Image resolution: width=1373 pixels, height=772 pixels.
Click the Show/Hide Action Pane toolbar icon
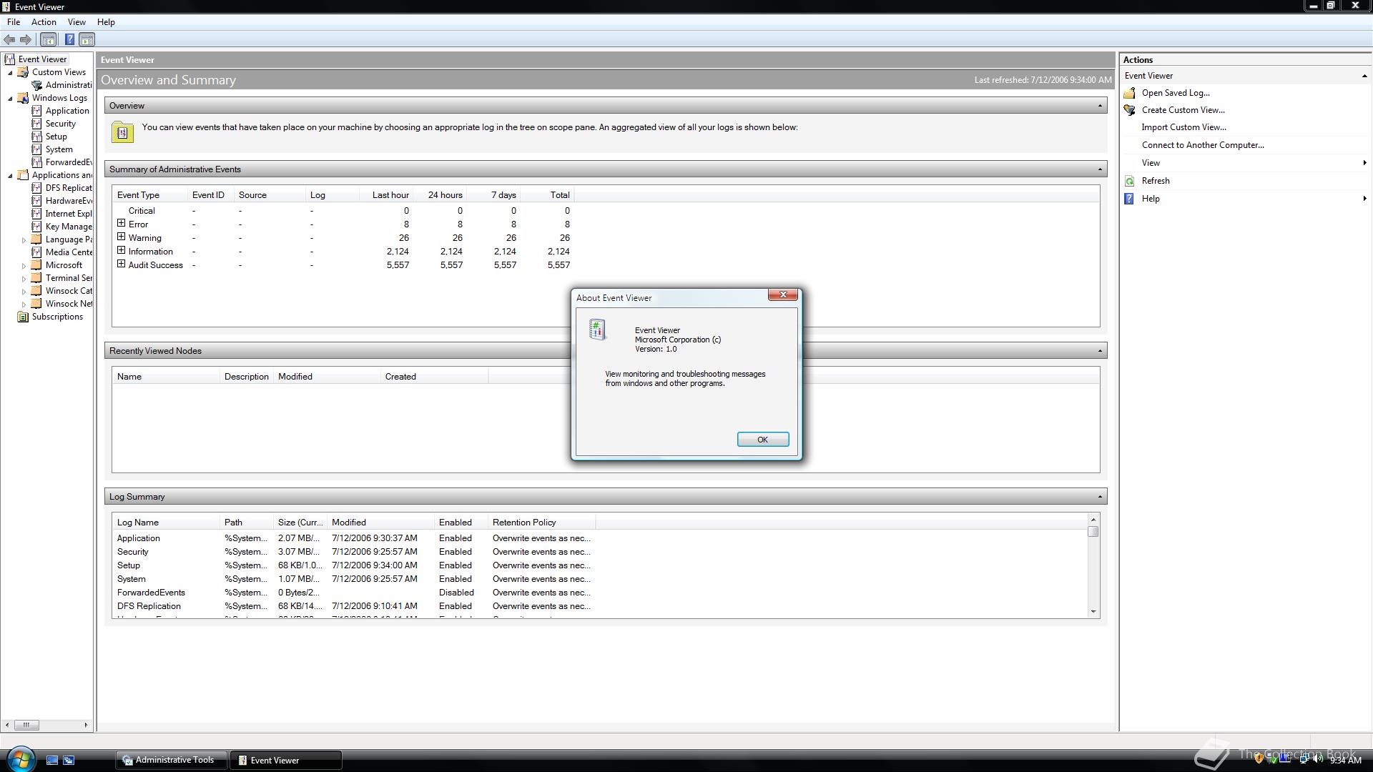tap(87, 40)
